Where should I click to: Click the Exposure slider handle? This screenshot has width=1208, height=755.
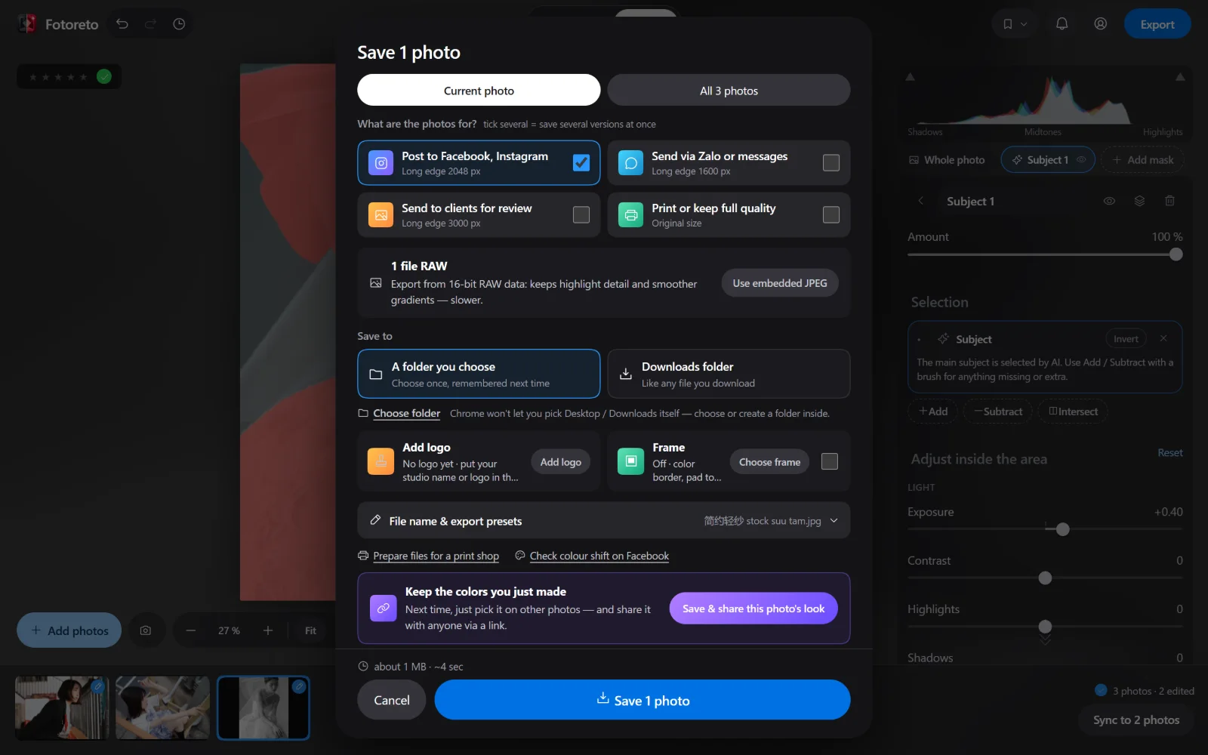click(x=1063, y=529)
